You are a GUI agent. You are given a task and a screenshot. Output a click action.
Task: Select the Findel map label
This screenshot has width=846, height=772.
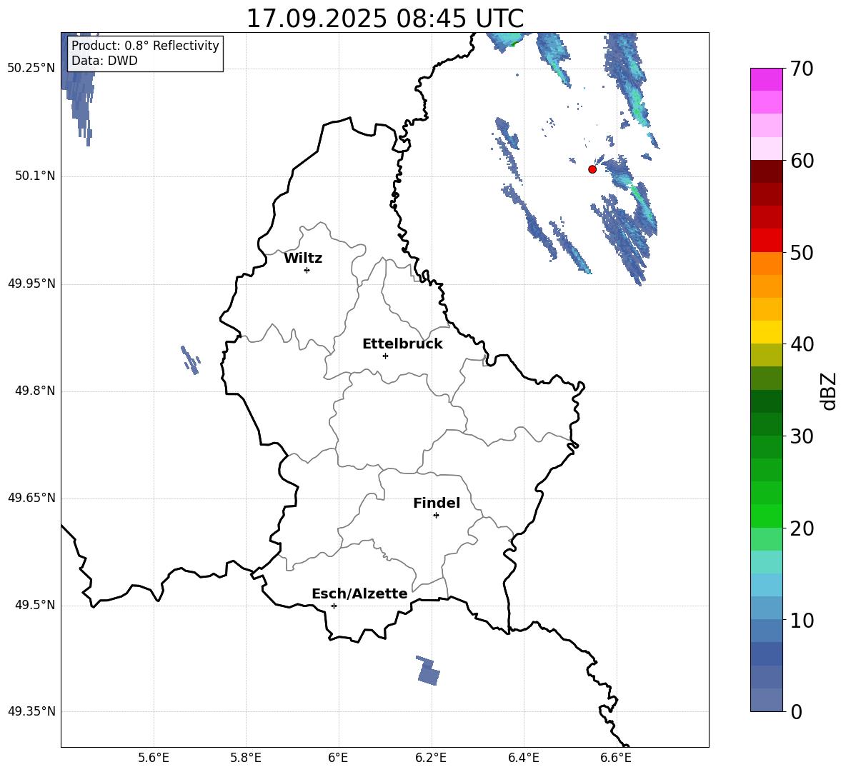coord(437,503)
